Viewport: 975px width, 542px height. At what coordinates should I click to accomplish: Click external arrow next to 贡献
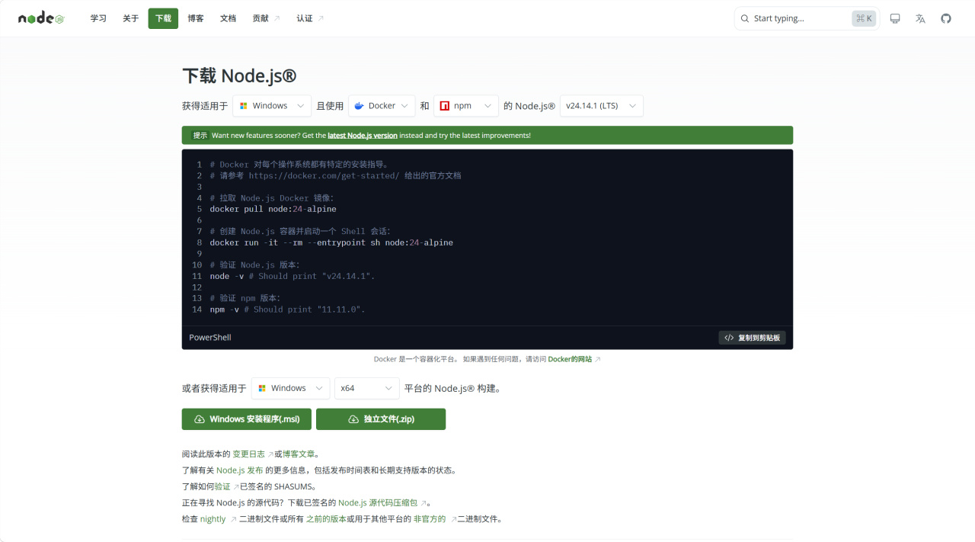point(277,18)
